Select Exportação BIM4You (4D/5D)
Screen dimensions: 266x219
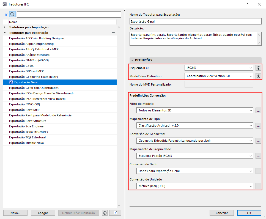pyautogui.click(x=60, y=60)
